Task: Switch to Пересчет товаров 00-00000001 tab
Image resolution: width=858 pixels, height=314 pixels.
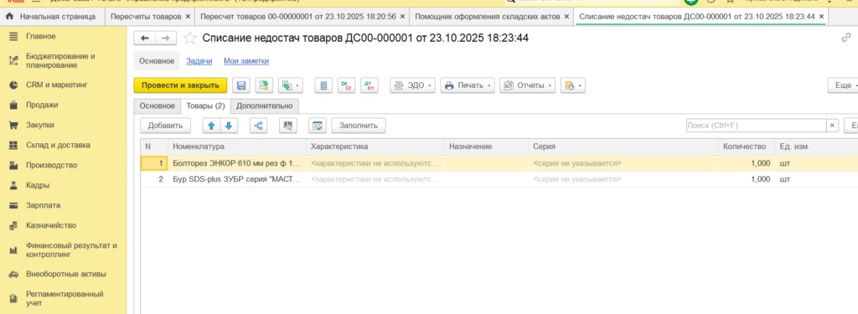Action: [298, 17]
